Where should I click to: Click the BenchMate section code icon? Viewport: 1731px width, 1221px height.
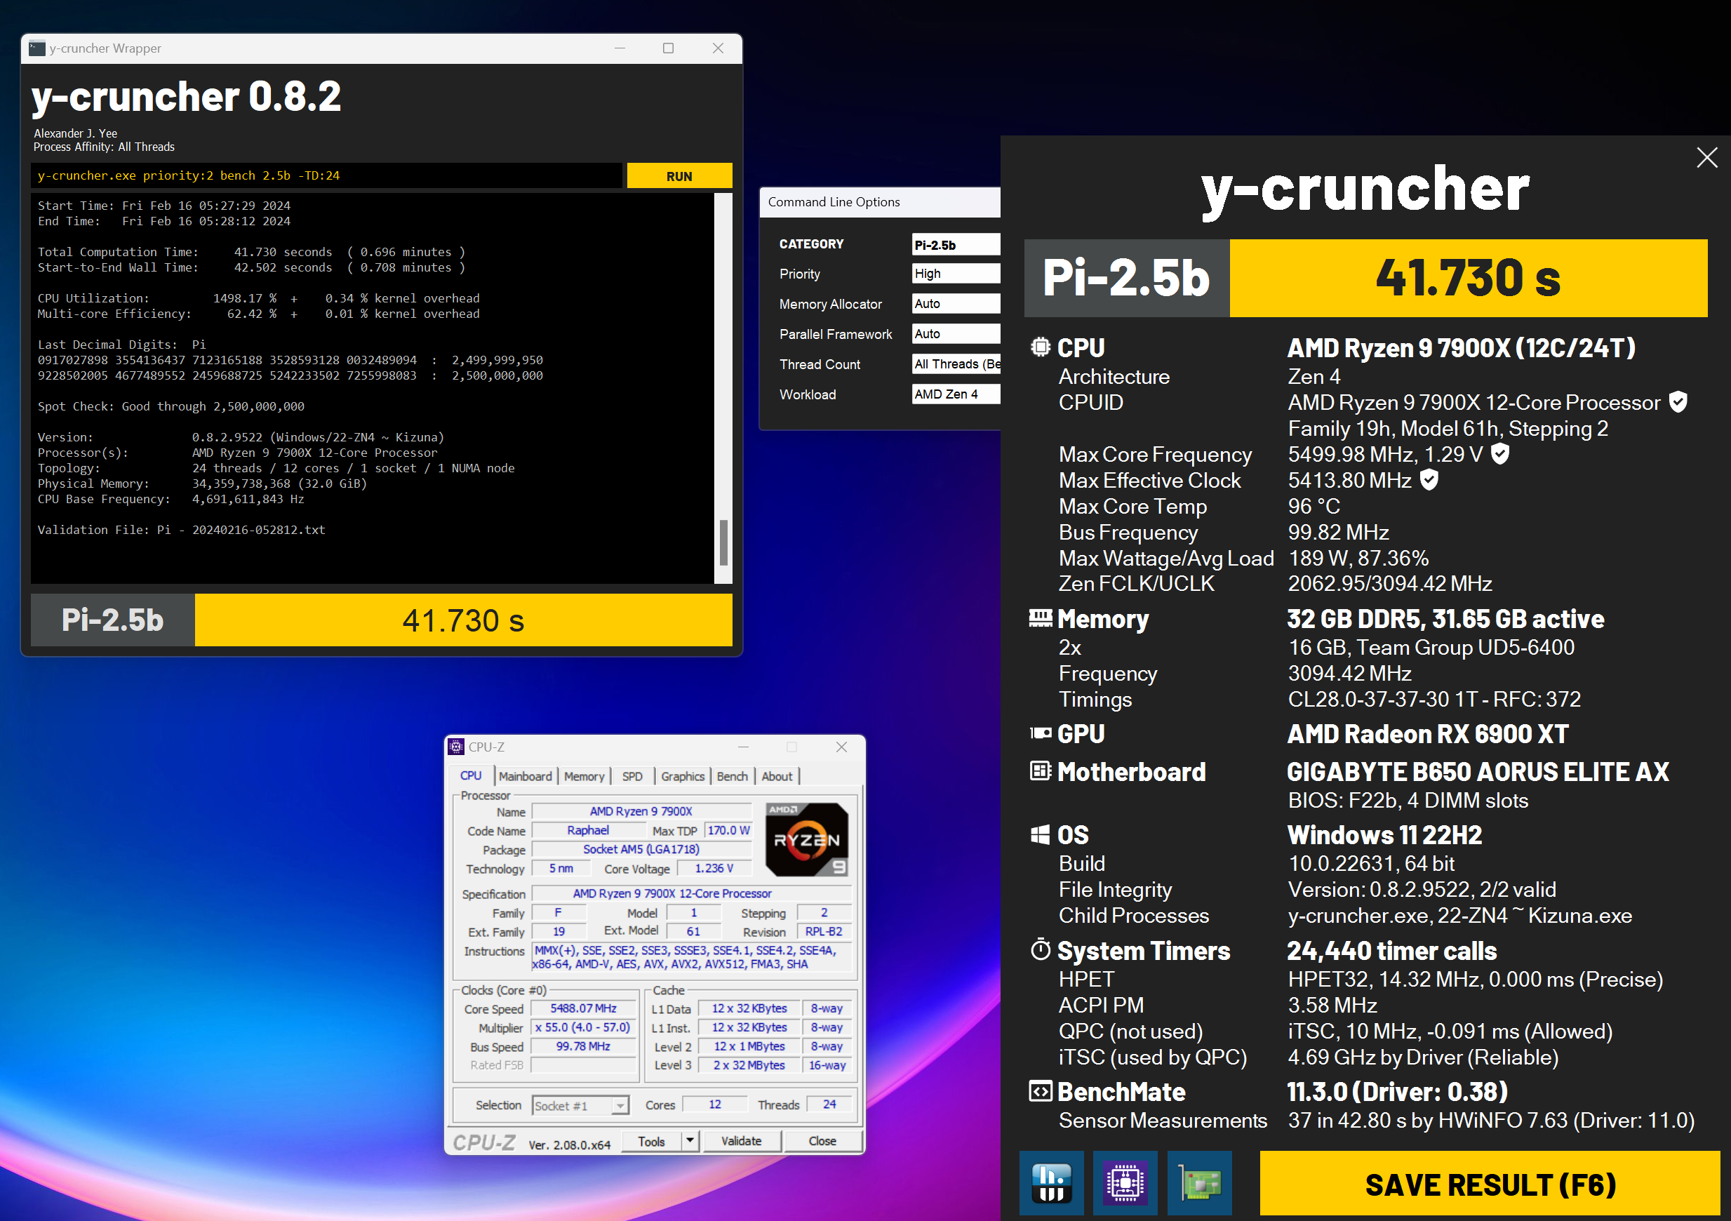coord(1041,1090)
